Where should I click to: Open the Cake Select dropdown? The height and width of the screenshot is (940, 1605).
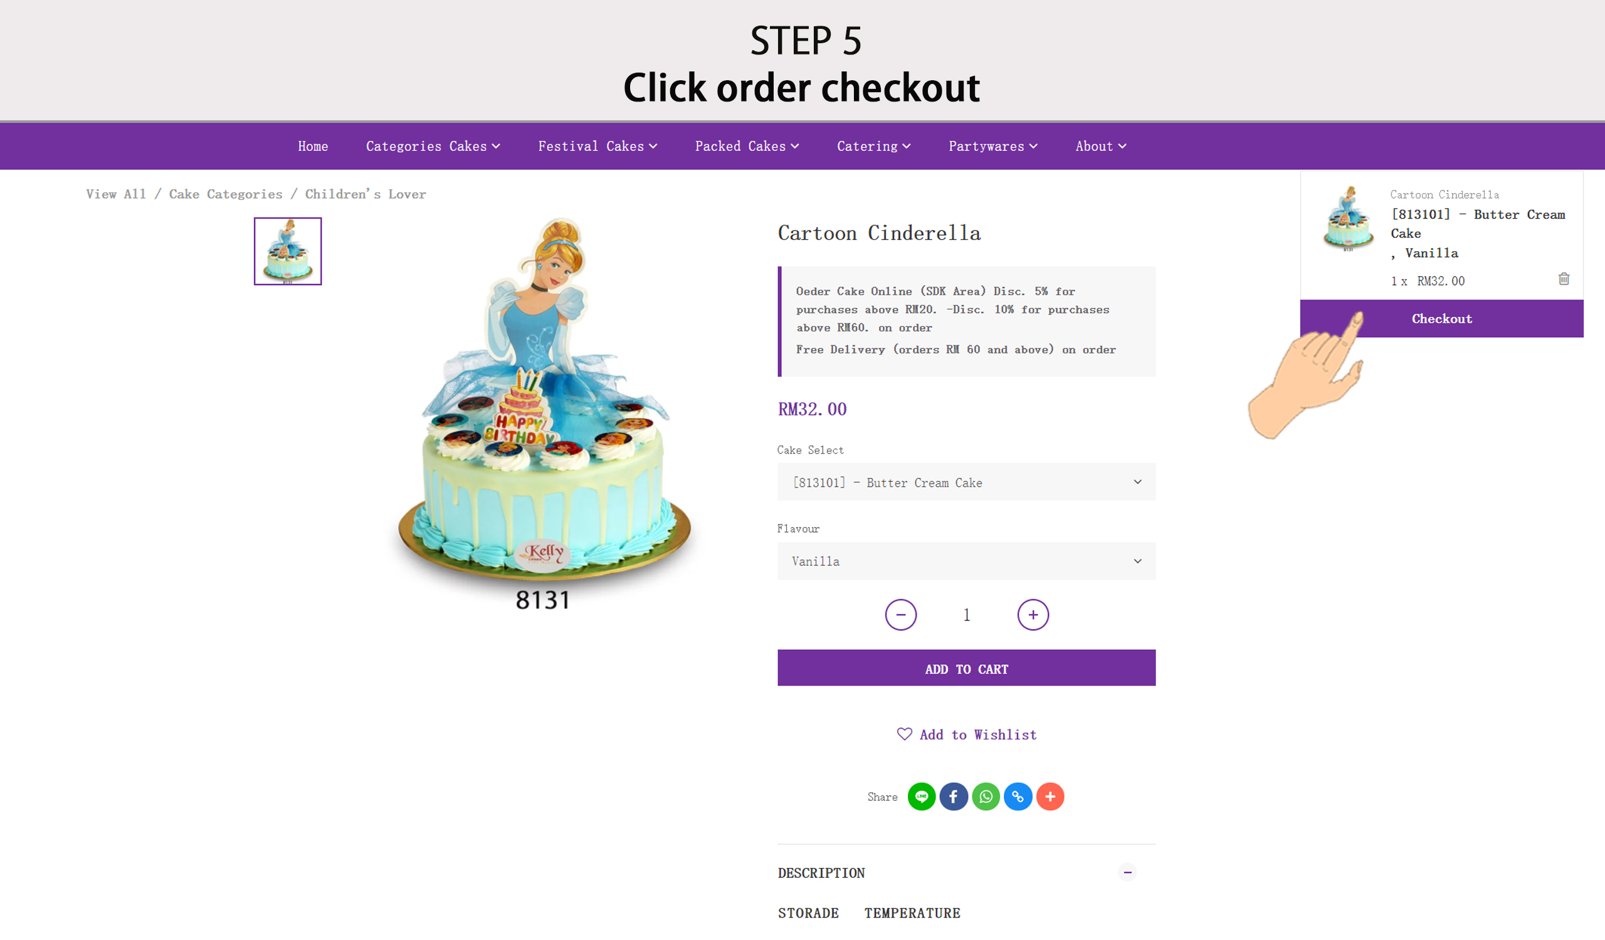[x=966, y=482]
